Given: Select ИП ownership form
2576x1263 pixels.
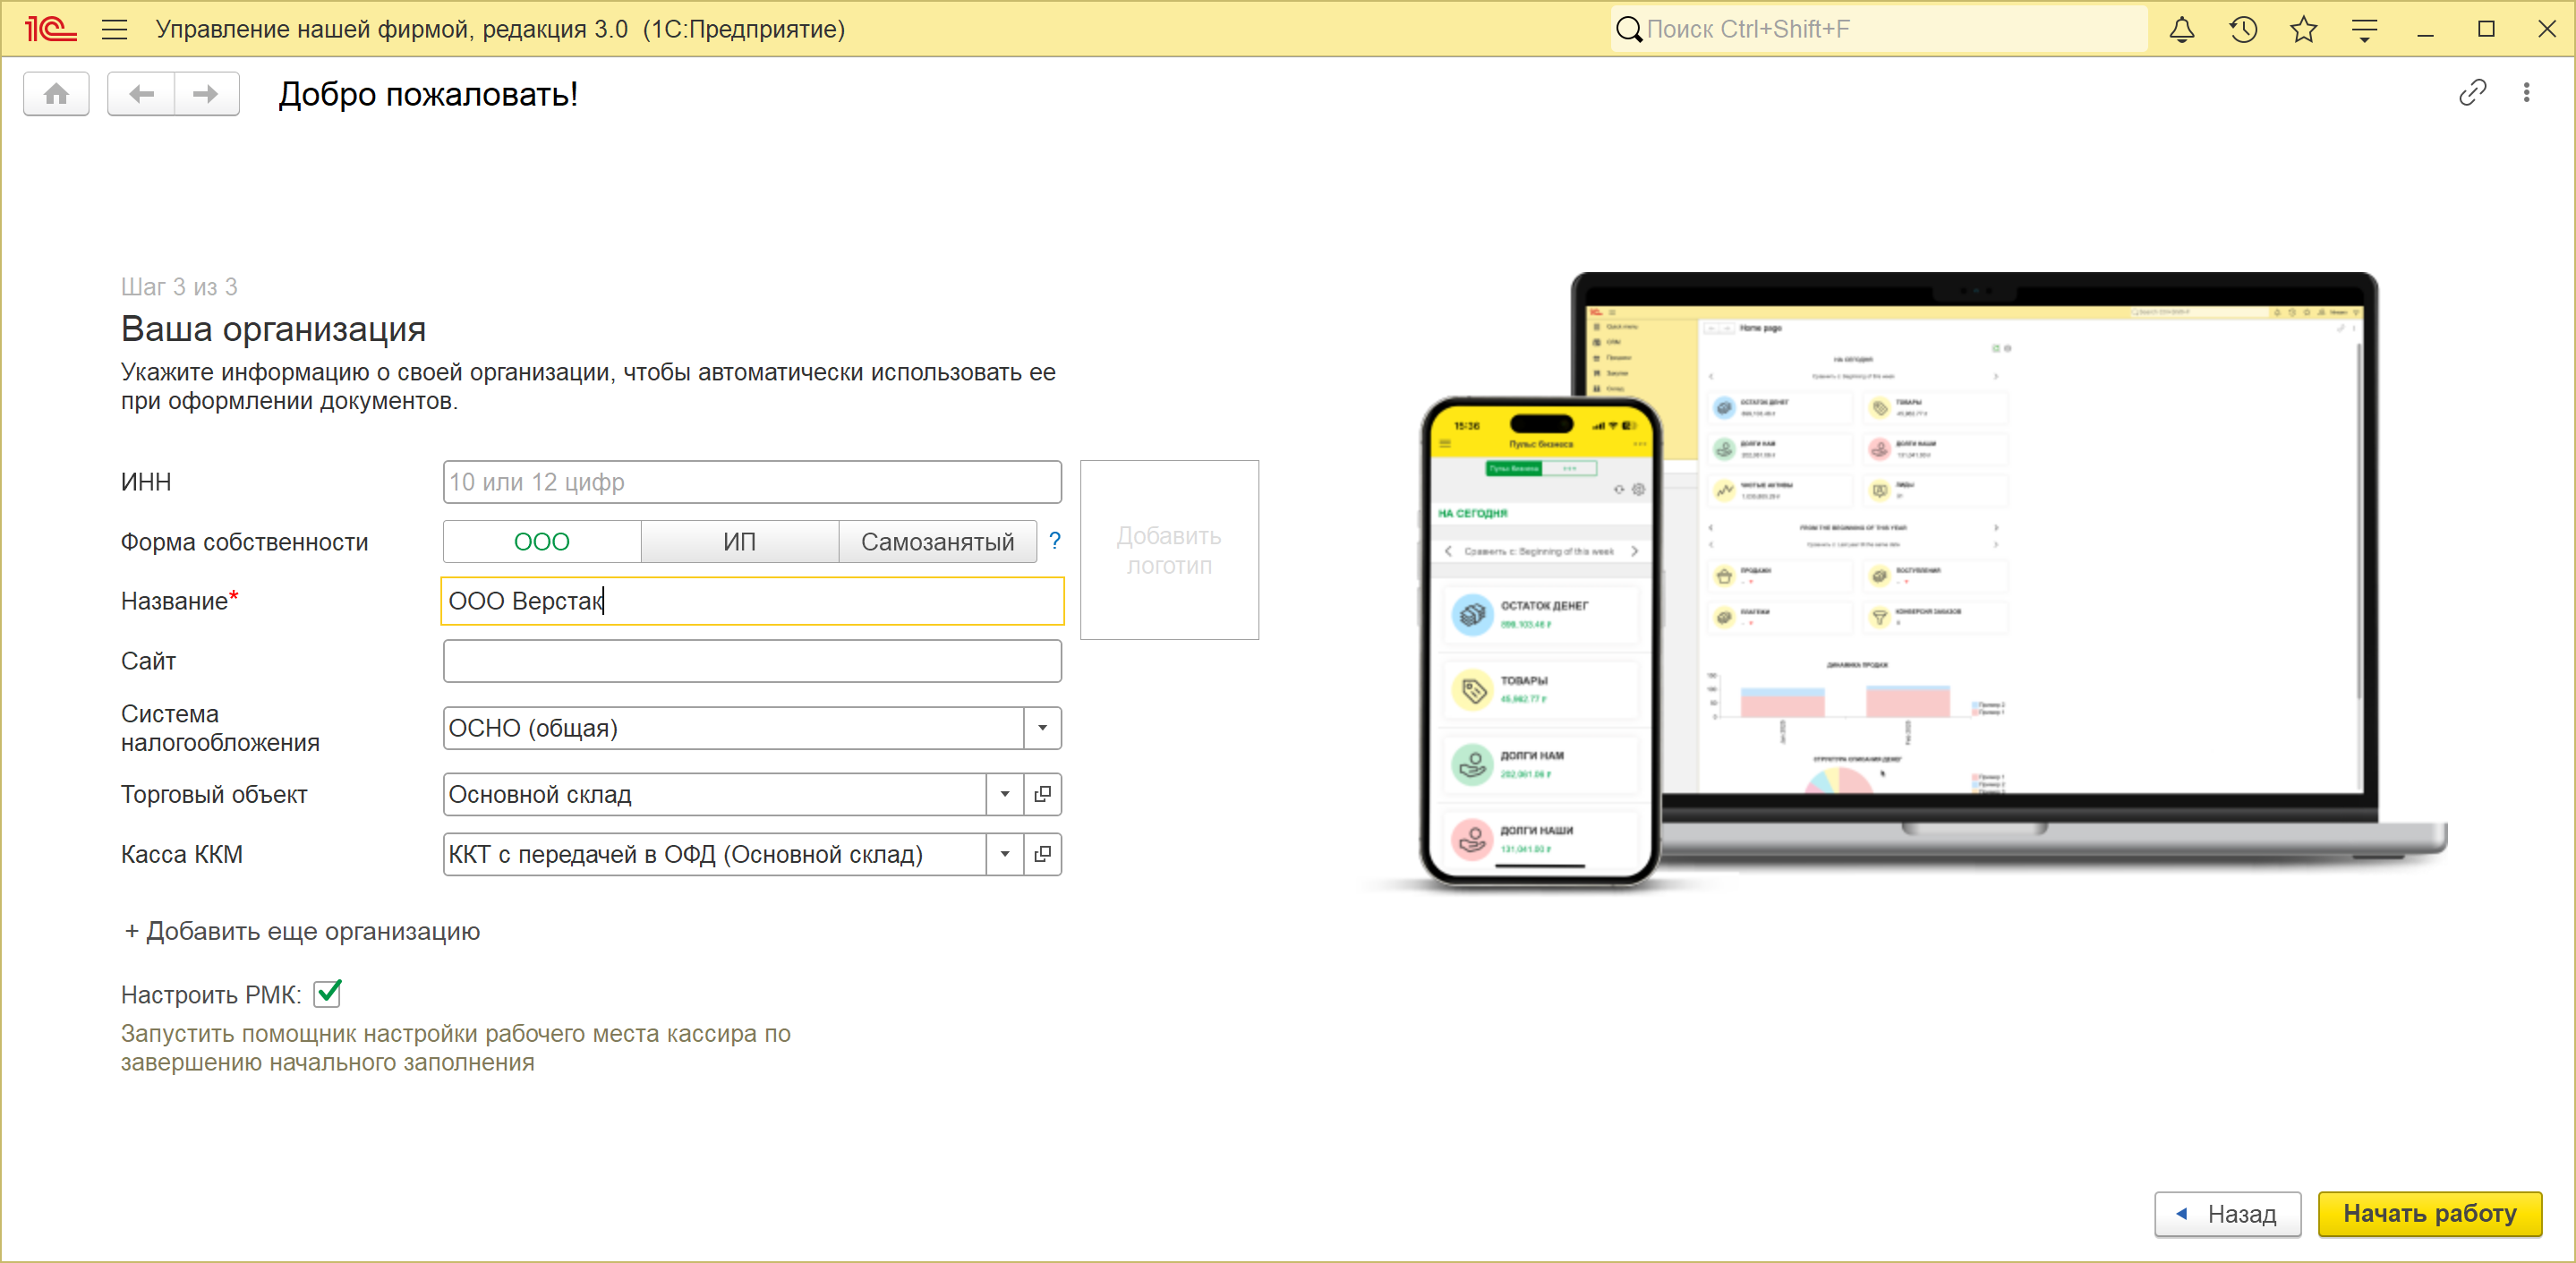Looking at the screenshot, I should 740,542.
